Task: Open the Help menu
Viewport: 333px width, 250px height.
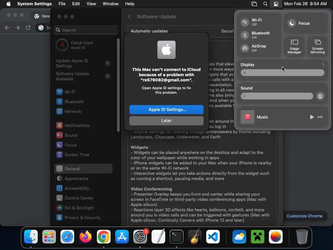Action: click(x=129, y=4)
